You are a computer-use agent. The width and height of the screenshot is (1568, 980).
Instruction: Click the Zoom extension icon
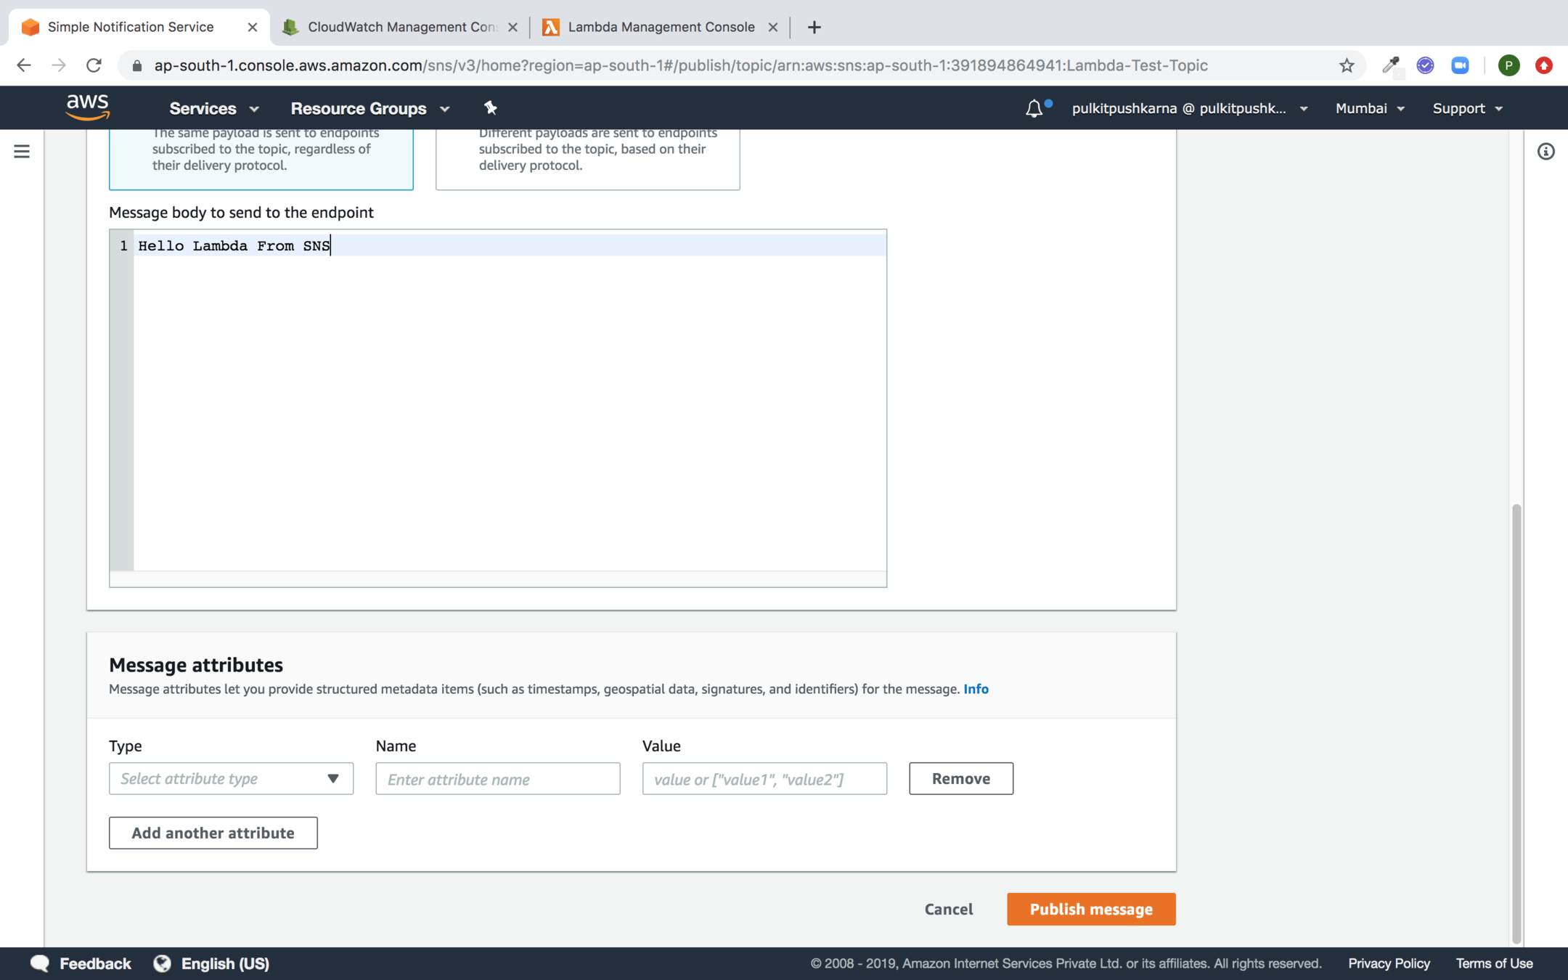click(x=1460, y=65)
